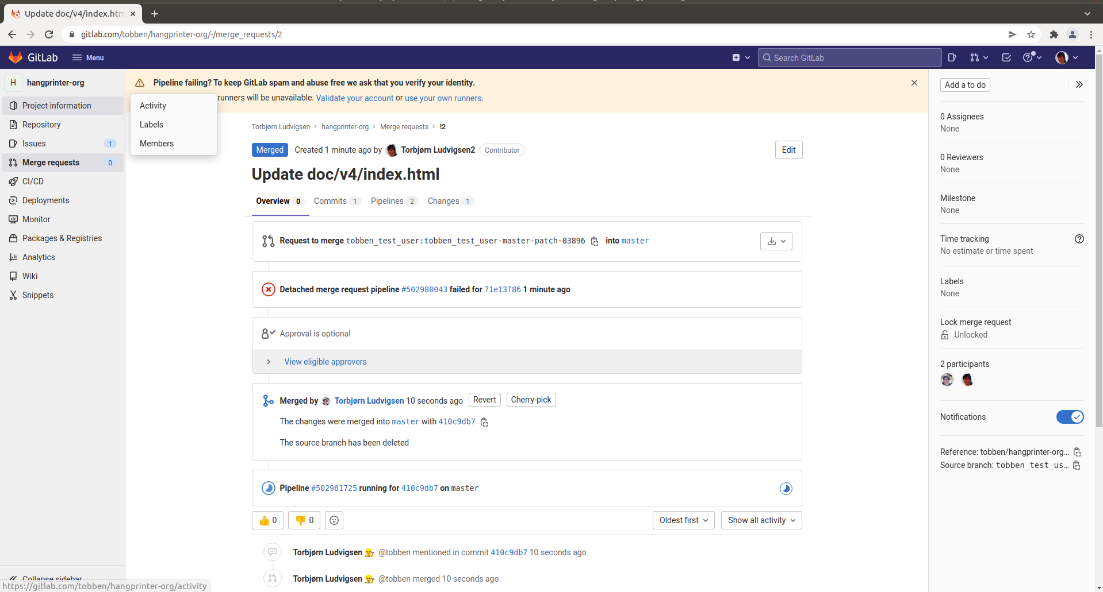Click the thumbs down reaction

click(x=304, y=520)
